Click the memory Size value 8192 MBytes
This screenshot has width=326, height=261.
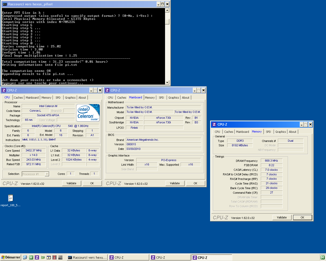pyautogui.click(x=240, y=145)
